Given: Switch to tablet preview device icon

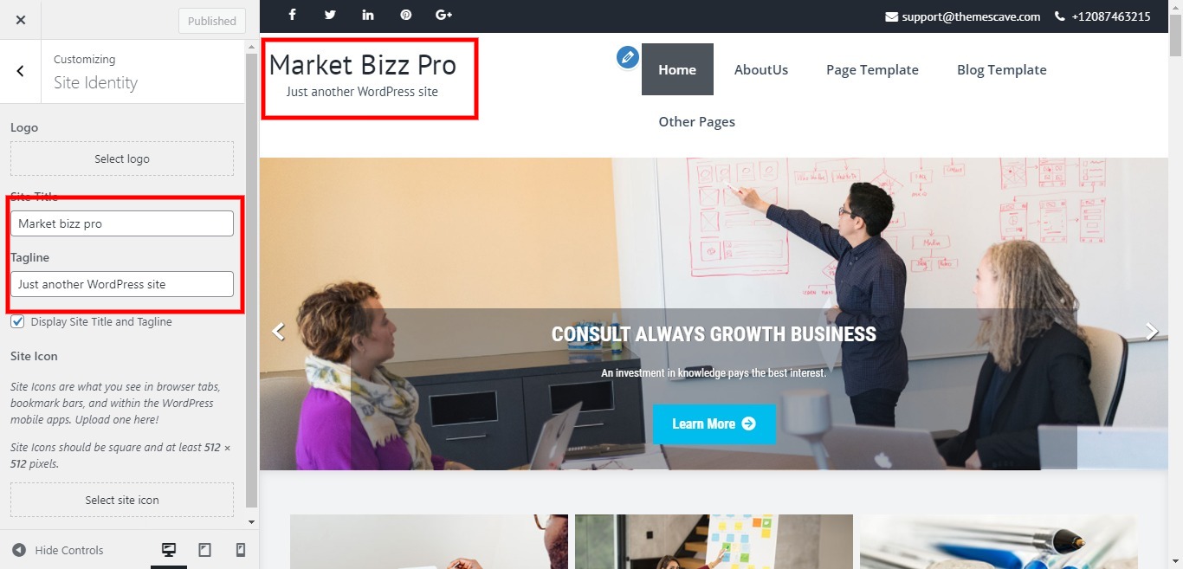Looking at the screenshot, I should pyautogui.click(x=205, y=550).
